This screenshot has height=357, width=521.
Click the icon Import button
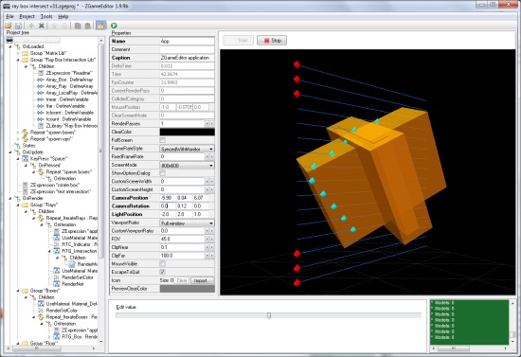pos(202,280)
